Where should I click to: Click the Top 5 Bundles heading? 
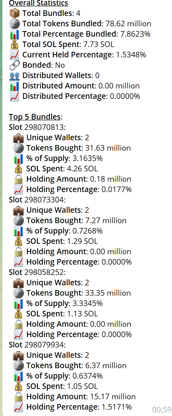[x=35, y=117]
